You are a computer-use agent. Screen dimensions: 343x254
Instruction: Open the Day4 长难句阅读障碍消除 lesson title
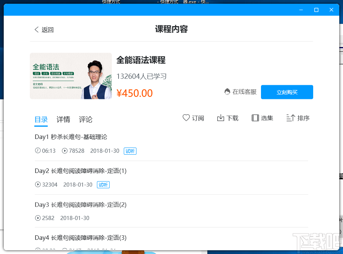click(80, 238)
